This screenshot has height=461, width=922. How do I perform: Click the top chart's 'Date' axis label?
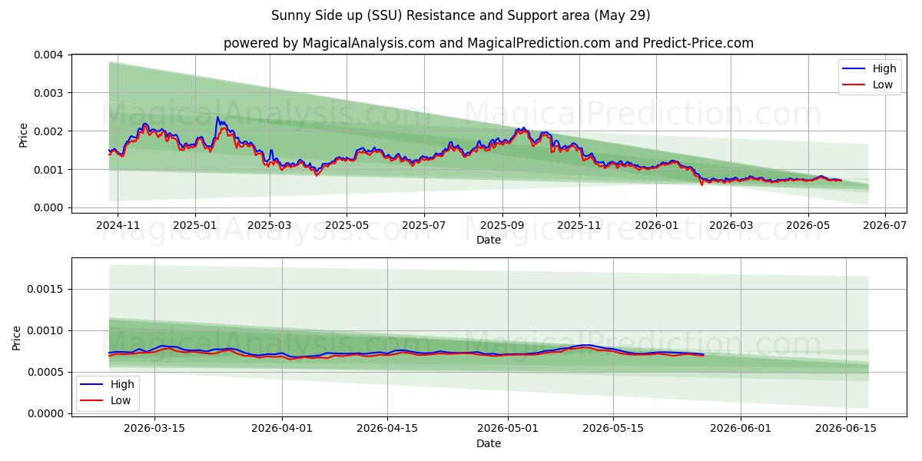click(x=489, y=240)
